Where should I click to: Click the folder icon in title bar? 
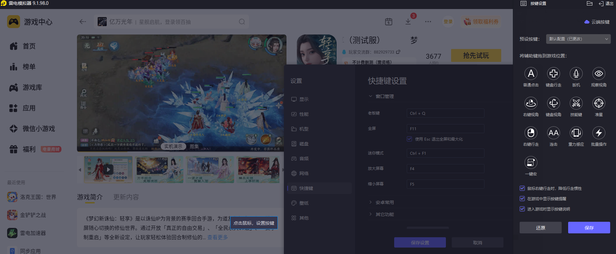tap(589, 4)
